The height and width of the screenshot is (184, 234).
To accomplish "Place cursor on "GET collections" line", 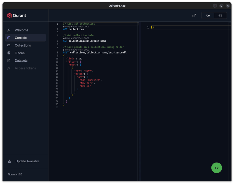I will point(74,29).
